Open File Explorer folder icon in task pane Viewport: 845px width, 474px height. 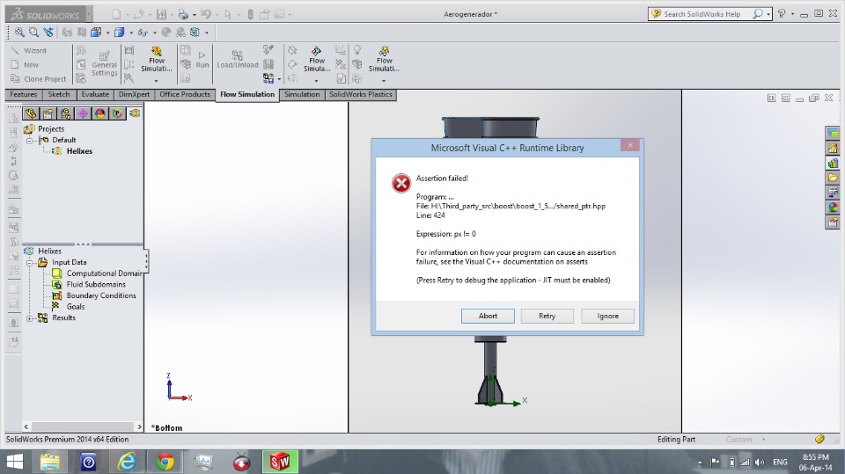pyautogui.click(x=833, y=178)
